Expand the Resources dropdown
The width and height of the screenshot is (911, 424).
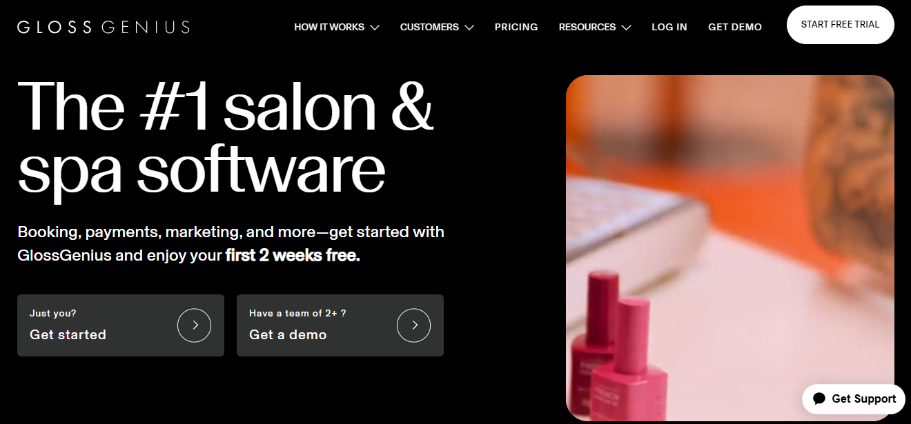click(595, 27)
